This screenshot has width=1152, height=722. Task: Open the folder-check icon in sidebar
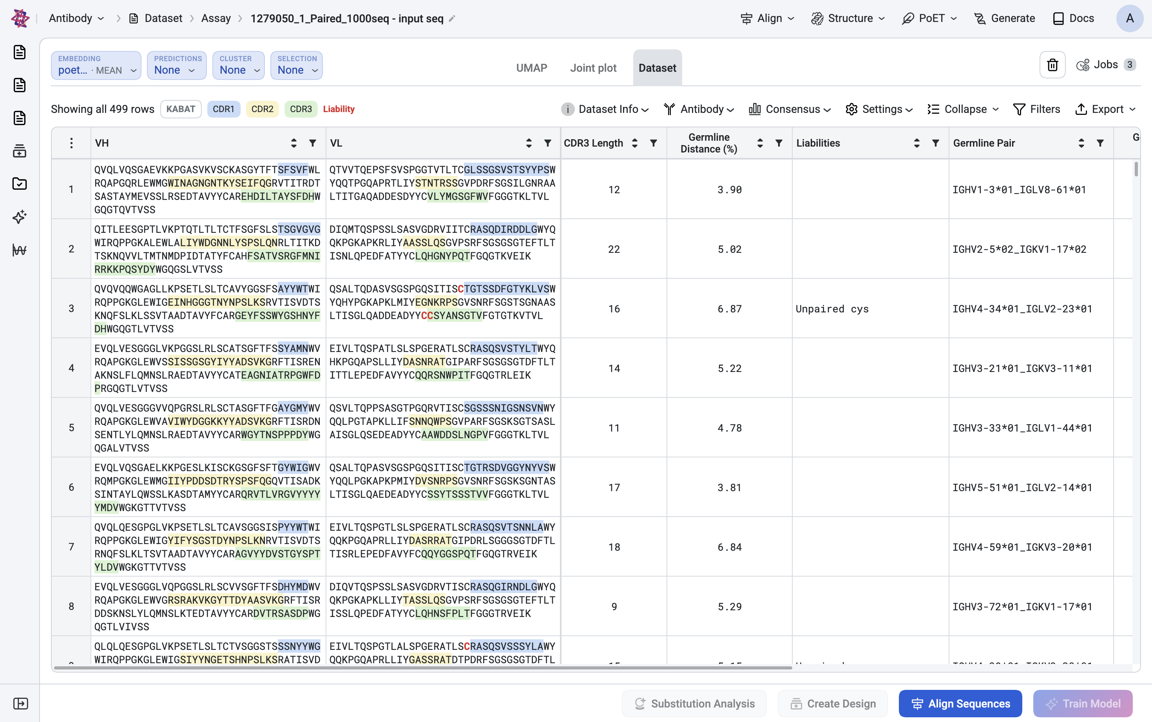click(20, 184)
